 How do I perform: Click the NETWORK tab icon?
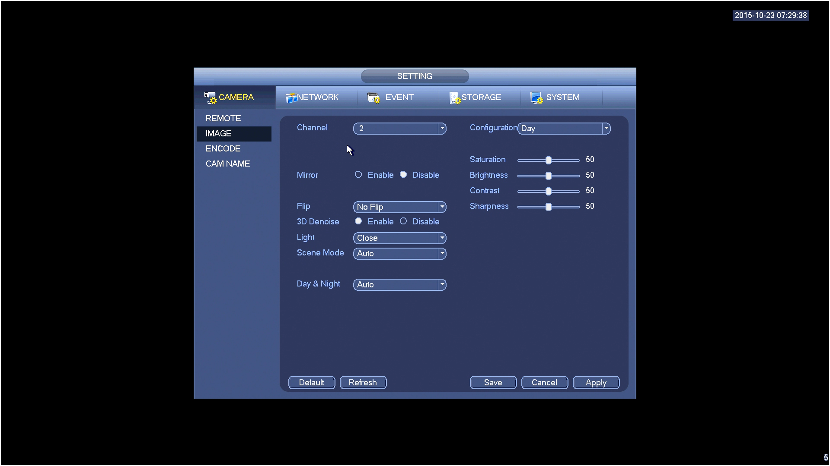291,98
